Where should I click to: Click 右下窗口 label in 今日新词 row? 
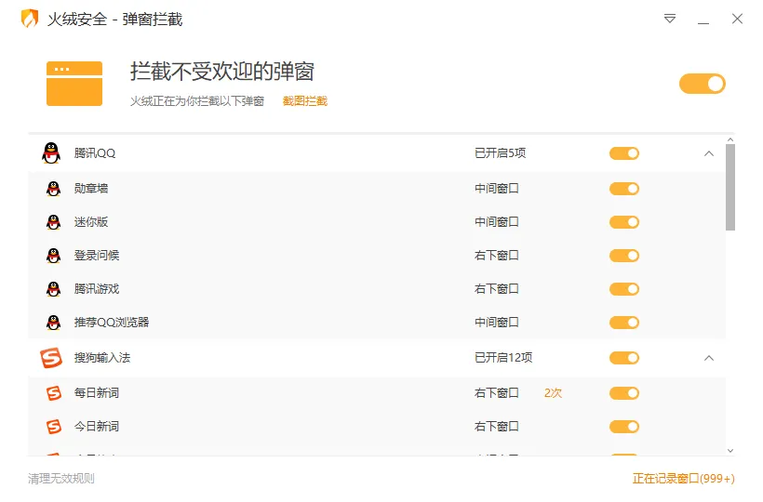pyautogui.click(x=497, y=427)
